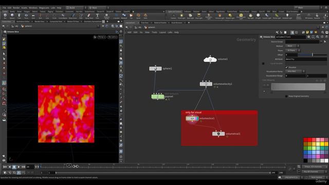The image size is (329, 185).
Task: Add an Area Light from shelf
Action: (199, 16)
